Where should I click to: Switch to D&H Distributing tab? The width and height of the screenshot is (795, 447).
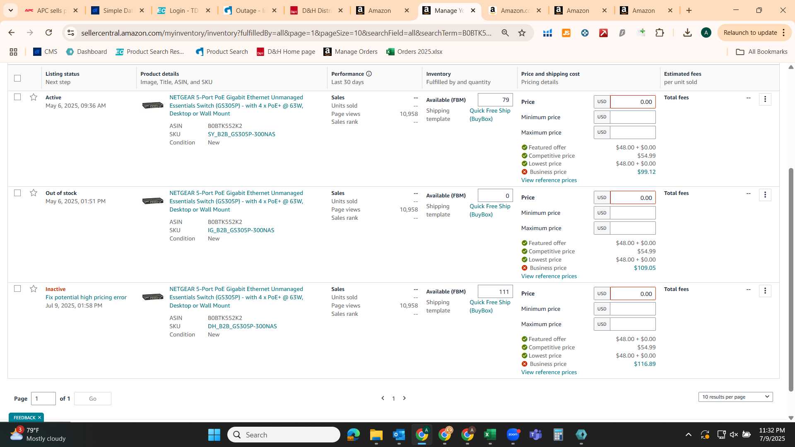tap(316, 10)
